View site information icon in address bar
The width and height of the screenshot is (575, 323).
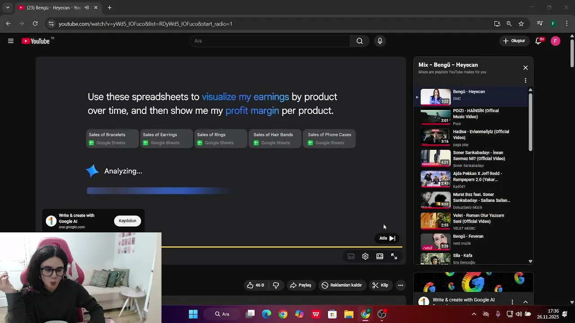point(51,24)
